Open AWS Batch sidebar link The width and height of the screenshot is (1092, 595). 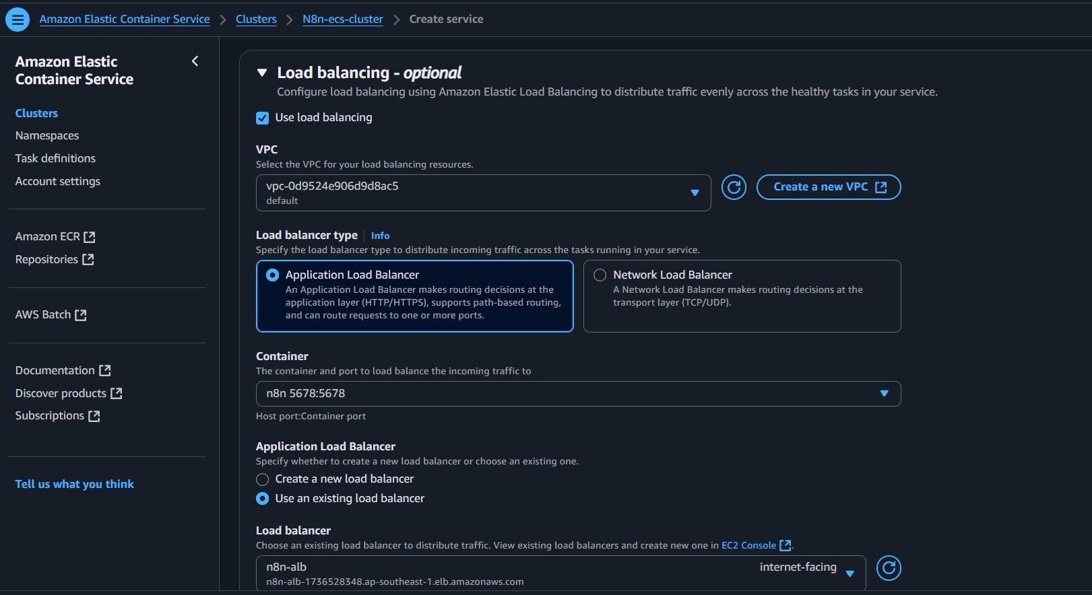coord(43,314)
